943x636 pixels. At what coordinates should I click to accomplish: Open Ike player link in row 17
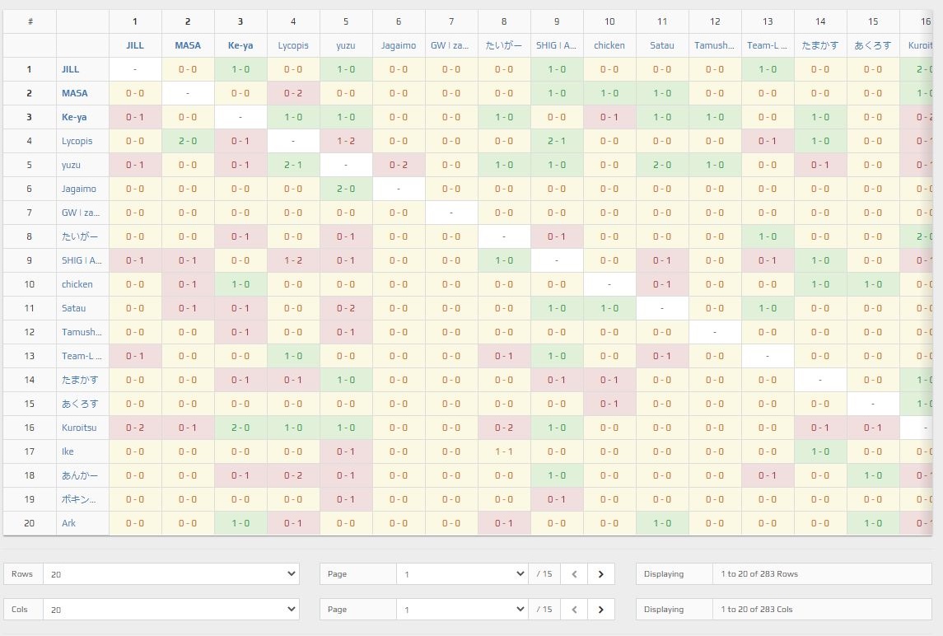coord(68,451)
